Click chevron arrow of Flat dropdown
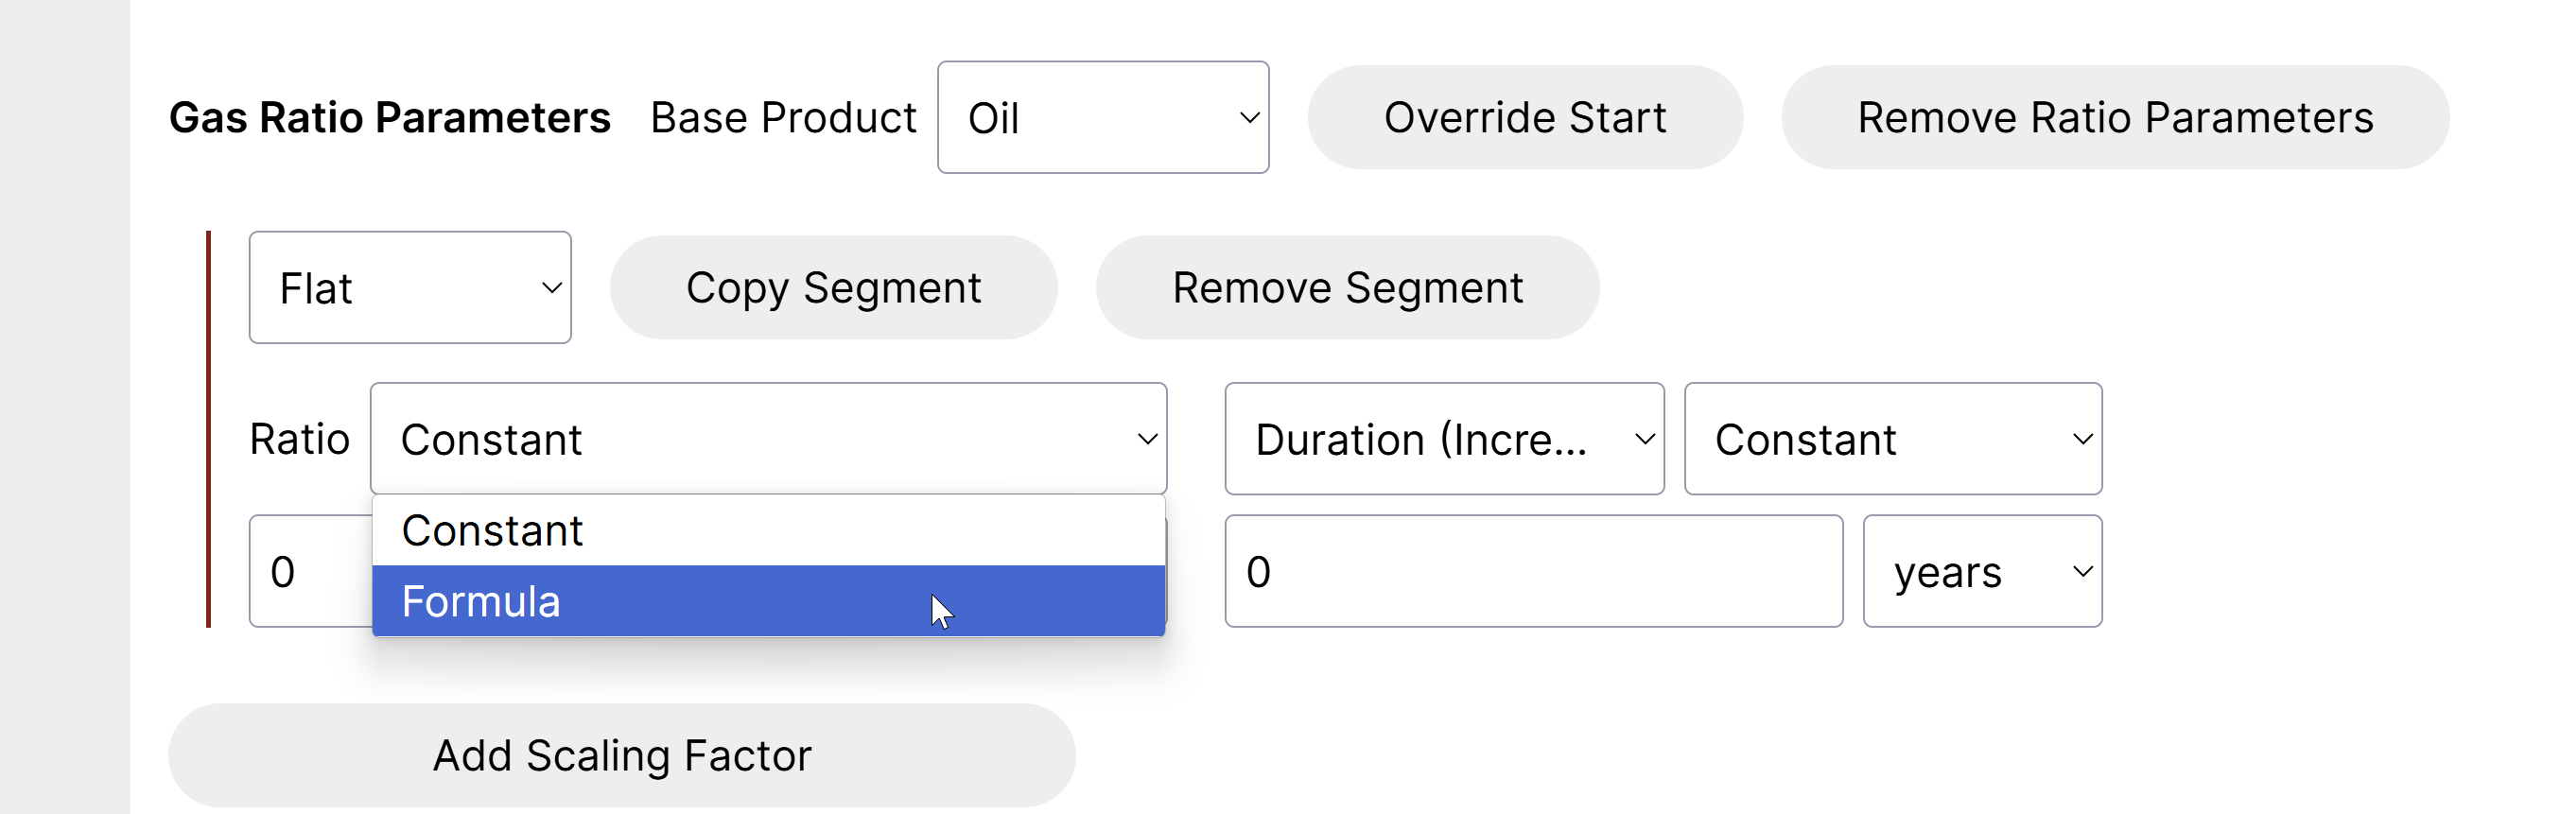The width and height of the screenshot is (2560, 814). coord(551,288)
